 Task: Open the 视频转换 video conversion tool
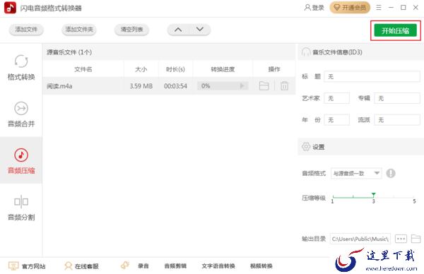coord(261,266)
